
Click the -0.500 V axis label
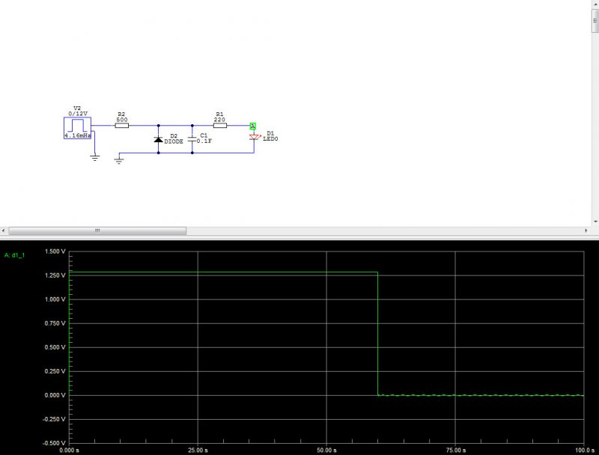point(55,443)
